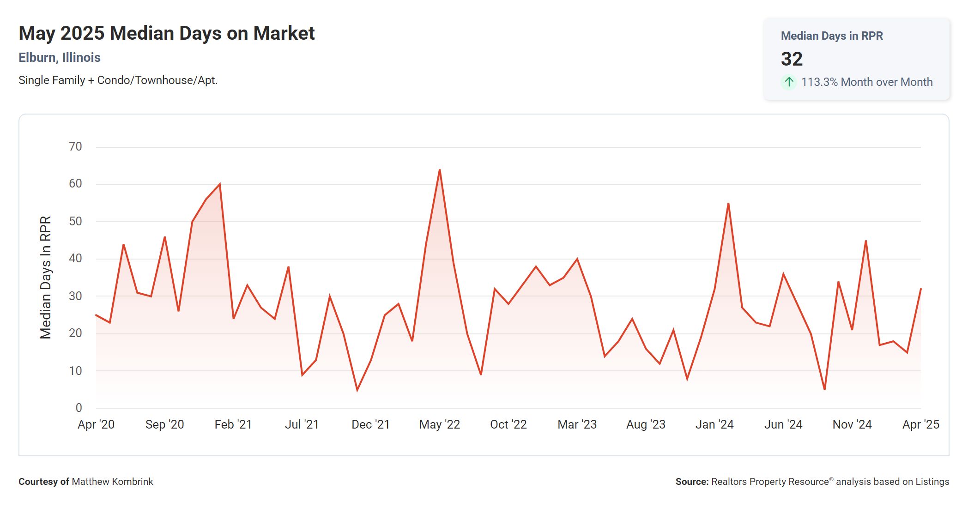Click the Feb '21 x-axis label

tap(233, 424)
